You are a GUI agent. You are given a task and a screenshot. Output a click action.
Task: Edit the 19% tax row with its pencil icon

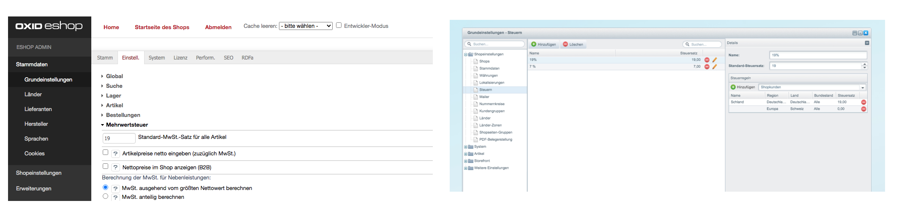[714, 60]
